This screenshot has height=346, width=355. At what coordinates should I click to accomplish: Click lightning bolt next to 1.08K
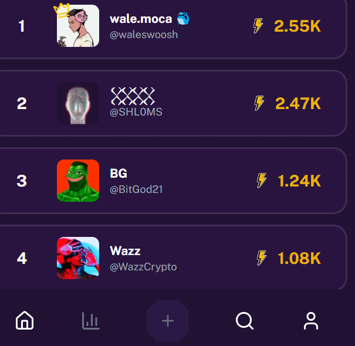262,258
